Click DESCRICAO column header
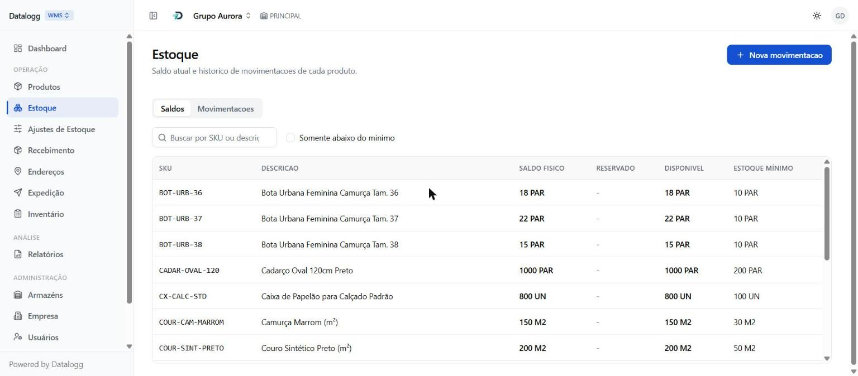The image size is (858, 376). point(280,168)
